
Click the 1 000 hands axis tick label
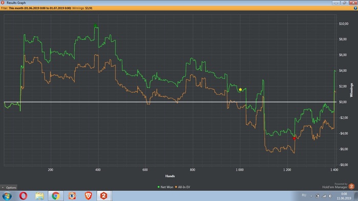239,170
